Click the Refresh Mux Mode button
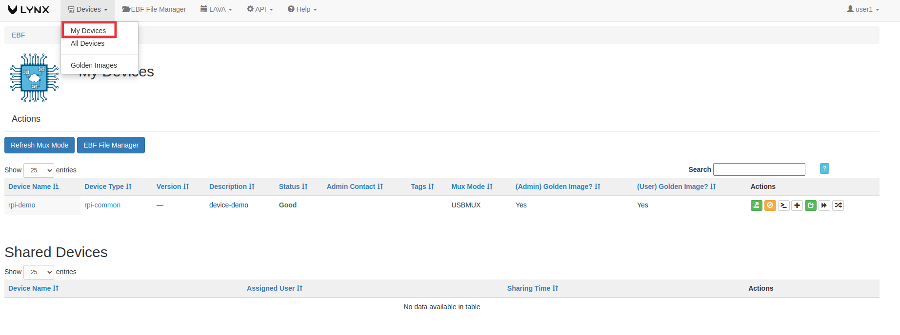900x335 pixels. coord(40,145)
